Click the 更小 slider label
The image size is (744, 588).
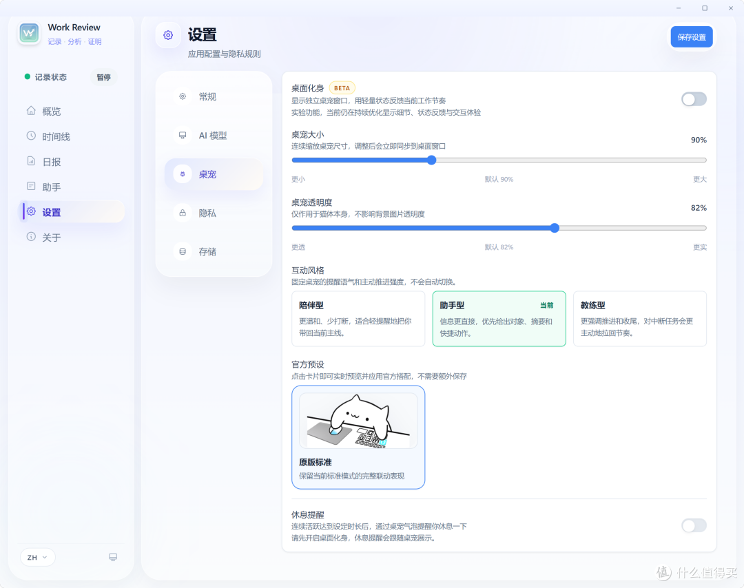tap(298, 179)
